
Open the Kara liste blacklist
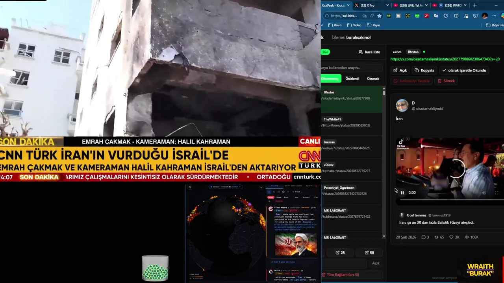[x=369, y=52]
